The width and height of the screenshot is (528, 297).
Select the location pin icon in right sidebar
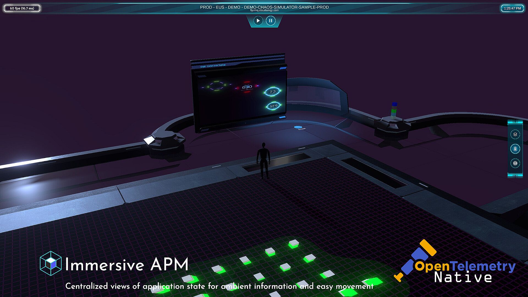(515, 149)
